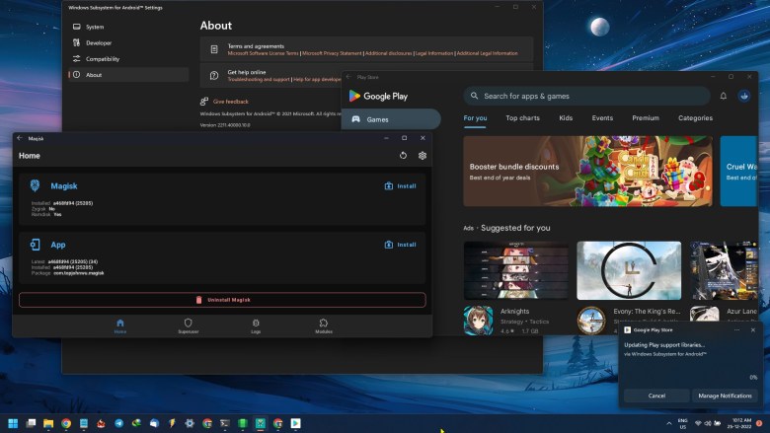Click the Play Store search field
This screenshot has width=770, height=433.
586,96
